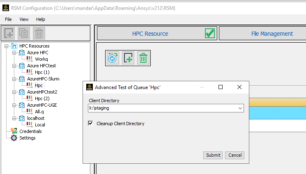The width and height of the screenshot is (306, 174).
Task: Open the File menu
Action: (8, 19)
